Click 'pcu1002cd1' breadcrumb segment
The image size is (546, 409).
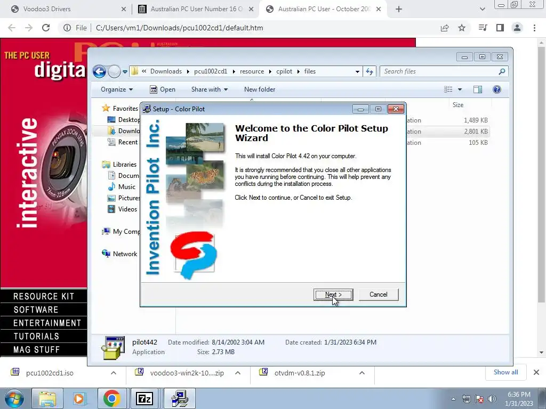[x=210, y=71]
